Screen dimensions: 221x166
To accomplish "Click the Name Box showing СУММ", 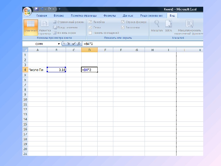I will tap(40, 44).
